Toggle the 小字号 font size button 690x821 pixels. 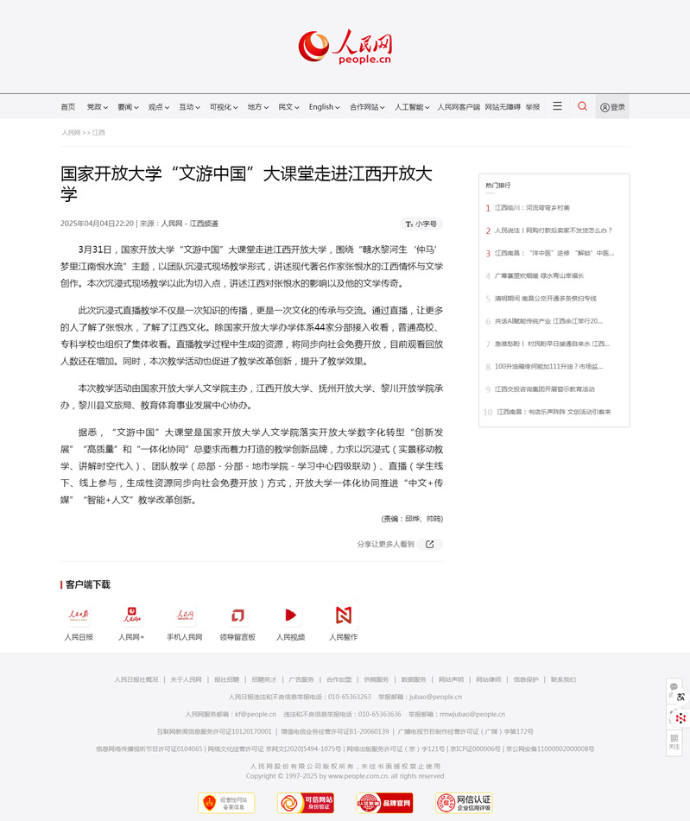(x=421, y=224)
